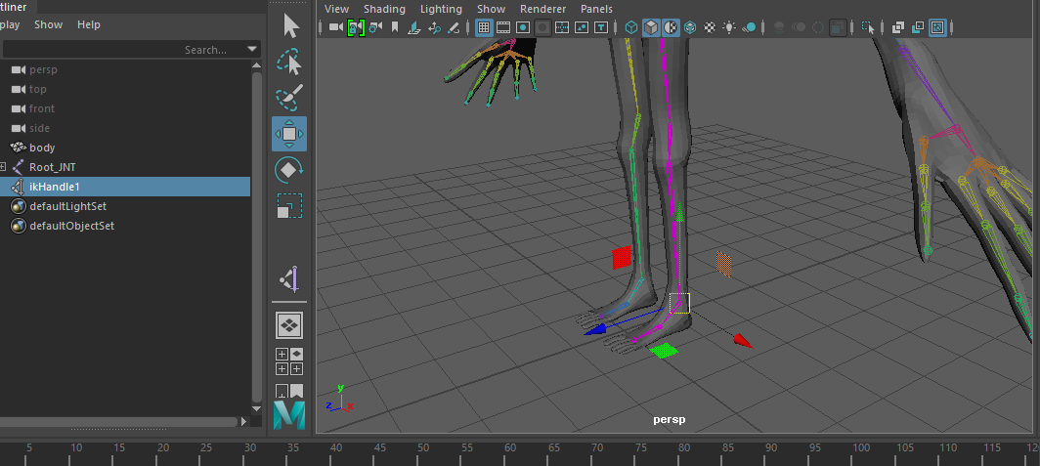This screenshot has height=466, width=1040.
Task: Toggle the Gate Mask button
Action: coord(542,27)
